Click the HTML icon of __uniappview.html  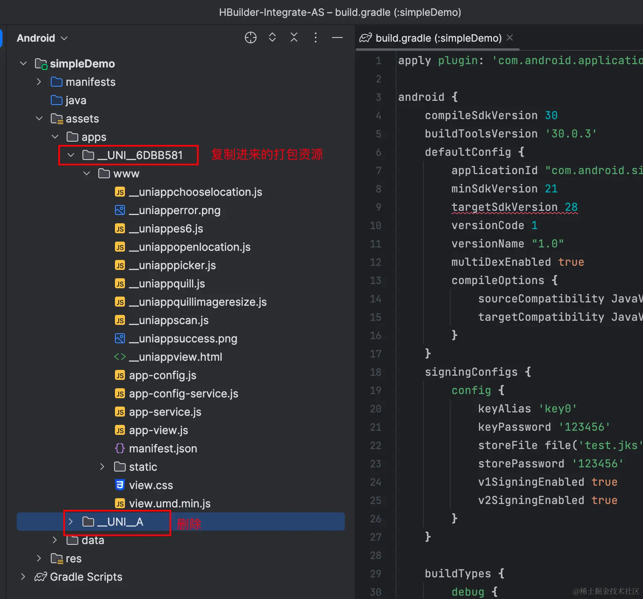click(120, 357)
